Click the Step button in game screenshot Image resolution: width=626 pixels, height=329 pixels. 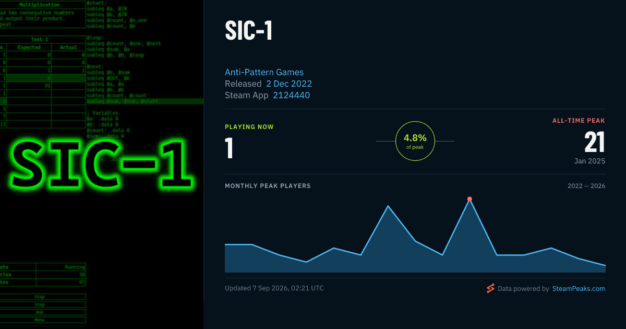tap(40, 304)
